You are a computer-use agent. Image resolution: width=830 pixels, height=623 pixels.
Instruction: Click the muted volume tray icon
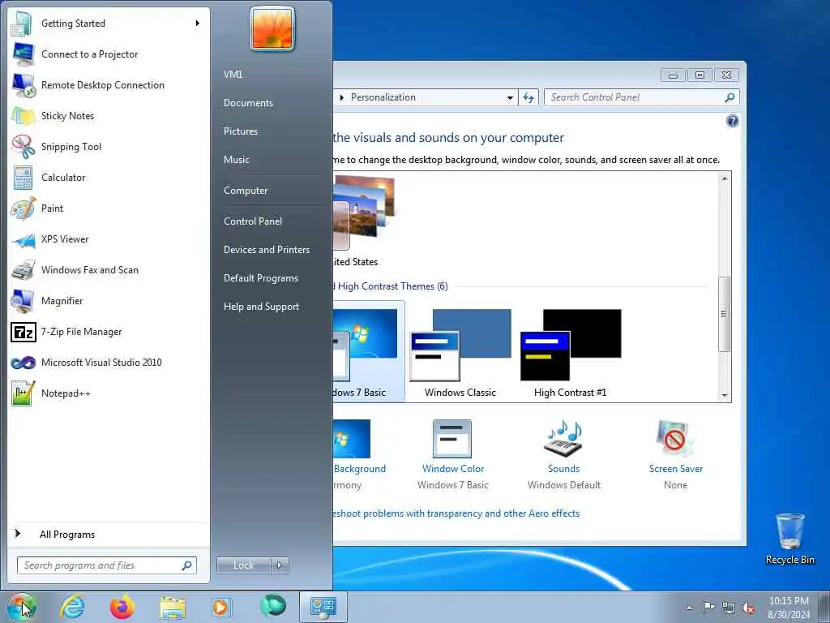click(x=748, y=608)
